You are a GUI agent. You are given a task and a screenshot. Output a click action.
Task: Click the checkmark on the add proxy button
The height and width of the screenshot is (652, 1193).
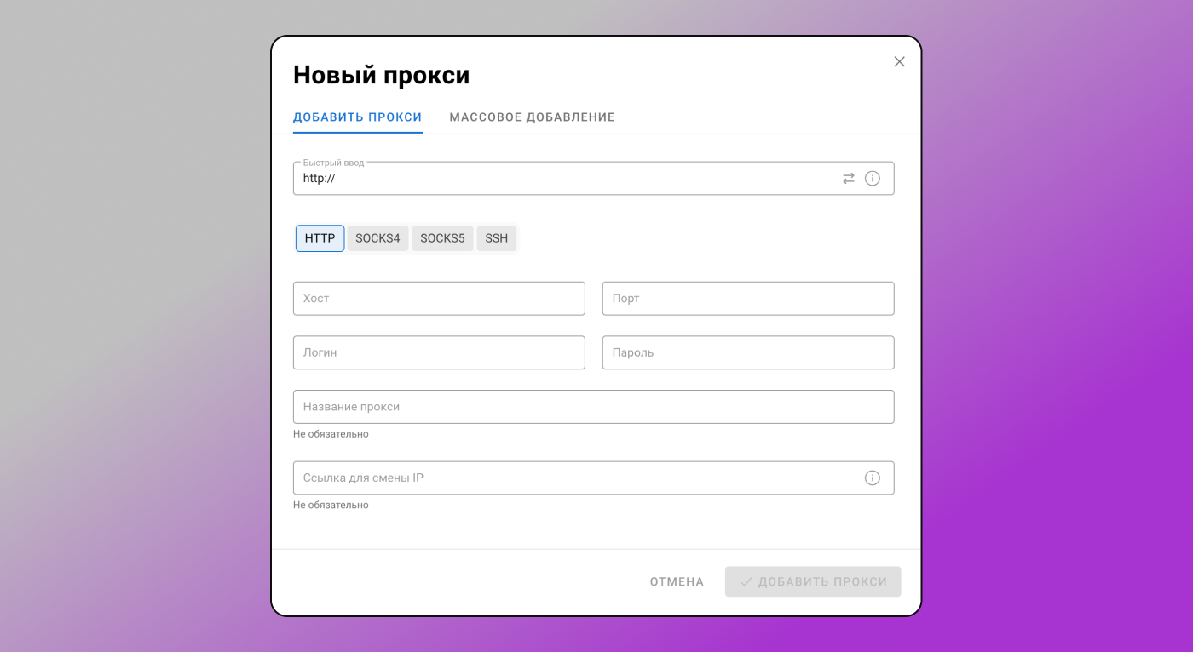pyautogui.click(x=746, y=581)
